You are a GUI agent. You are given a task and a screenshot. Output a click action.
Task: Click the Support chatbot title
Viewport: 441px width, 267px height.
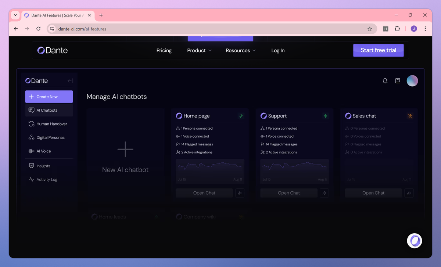pyautogui.click(x=277, y=116)
